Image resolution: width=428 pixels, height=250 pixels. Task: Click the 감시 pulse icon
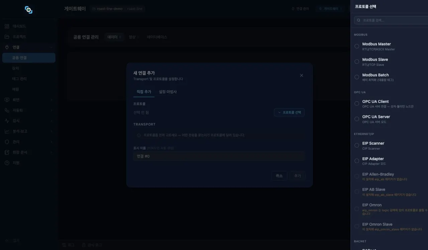click(7, 121)
